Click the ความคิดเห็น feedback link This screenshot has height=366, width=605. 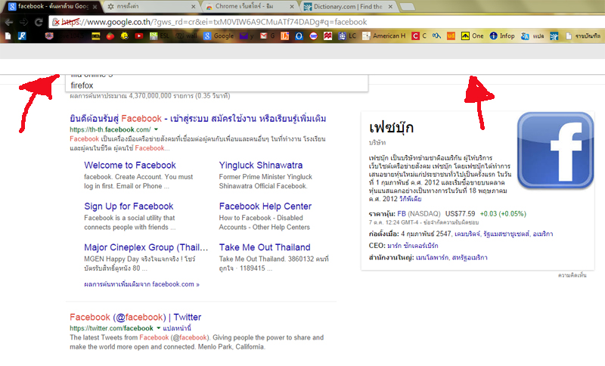click(572, 275)
